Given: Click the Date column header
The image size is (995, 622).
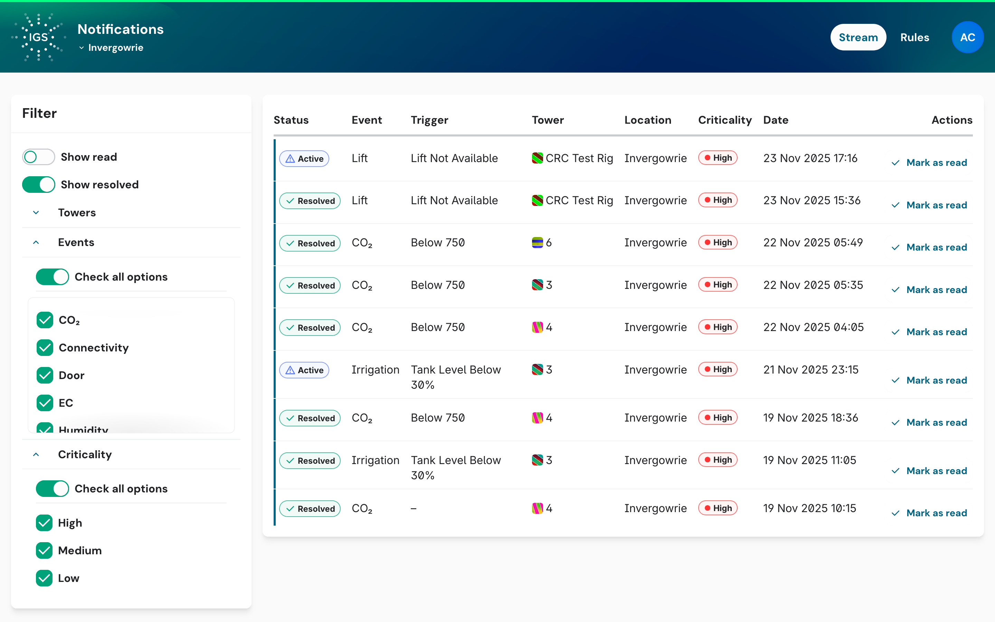Looking at the screenshot, I should coord(775,120).
